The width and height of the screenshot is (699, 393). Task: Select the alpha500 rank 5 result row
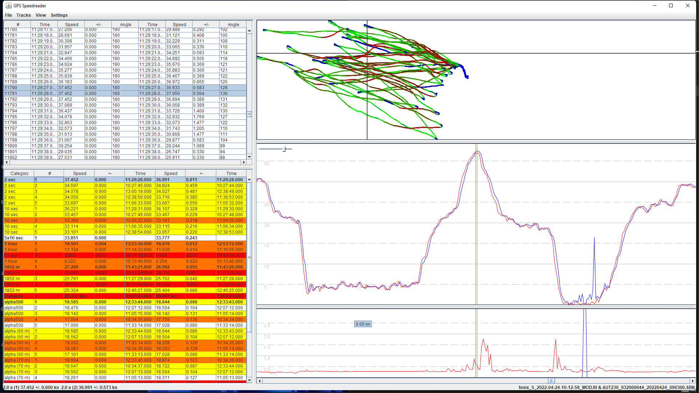125,325
